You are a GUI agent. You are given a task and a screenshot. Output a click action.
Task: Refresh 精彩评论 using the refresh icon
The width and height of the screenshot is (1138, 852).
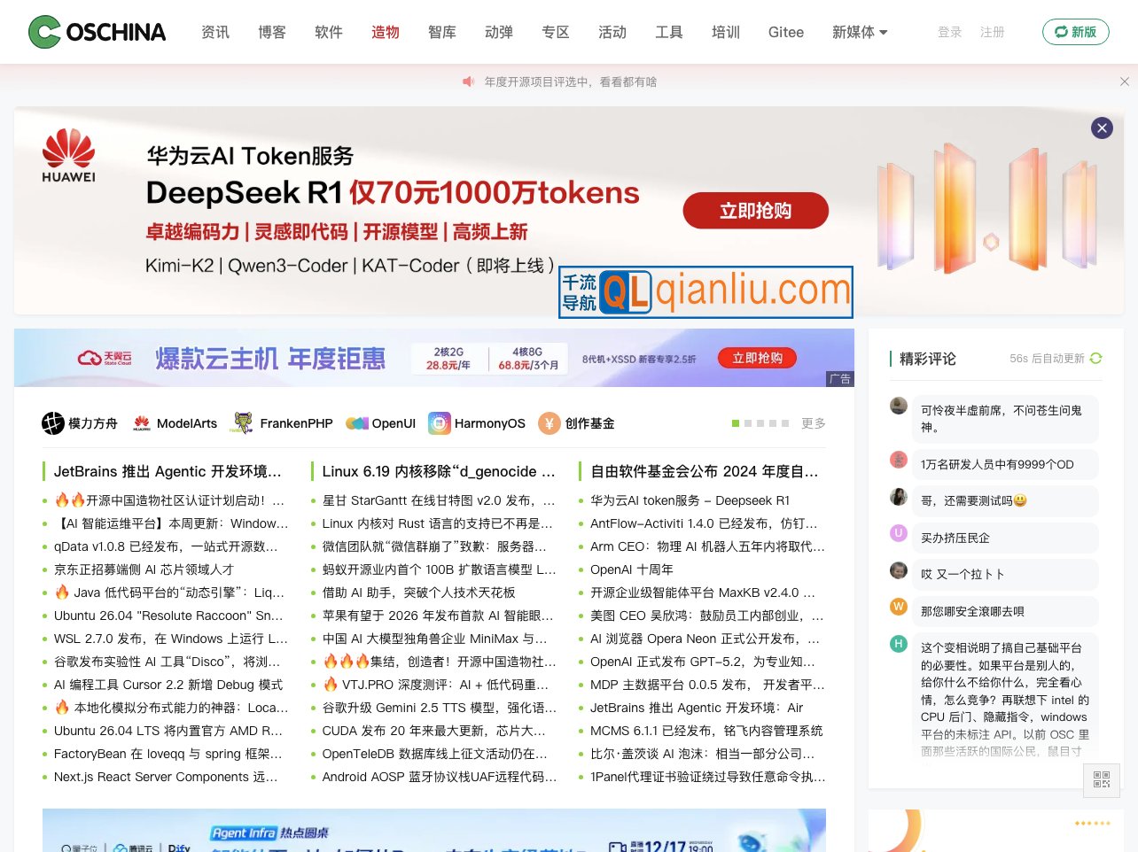pos(1095,358)
